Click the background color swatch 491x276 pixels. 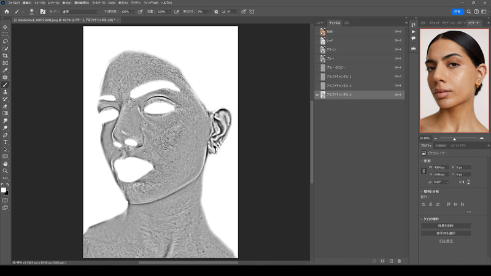7,193
